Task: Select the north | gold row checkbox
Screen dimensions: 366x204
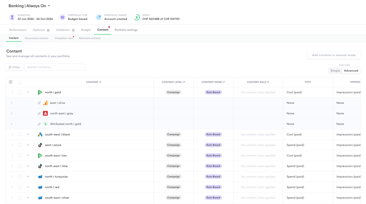Action: coord(20,92)
